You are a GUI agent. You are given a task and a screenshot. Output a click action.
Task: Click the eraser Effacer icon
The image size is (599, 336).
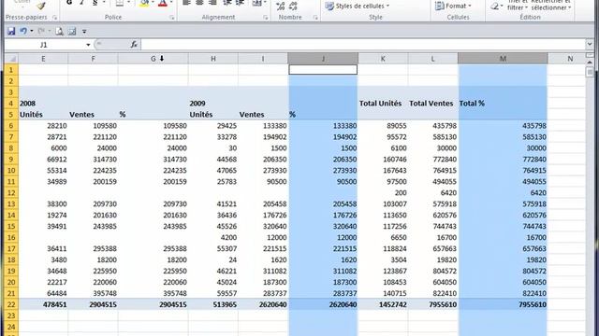[495, 6]
